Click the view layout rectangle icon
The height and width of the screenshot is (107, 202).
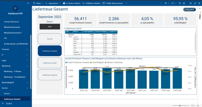pyautogui.click(x=173, y=3)
